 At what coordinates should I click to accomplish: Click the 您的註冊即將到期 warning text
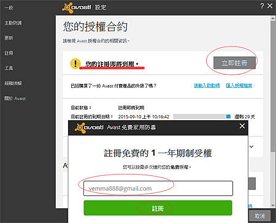[x=112, y=64]
